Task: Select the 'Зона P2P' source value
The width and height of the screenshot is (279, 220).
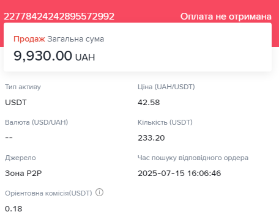Action: (x=23, y=174)
